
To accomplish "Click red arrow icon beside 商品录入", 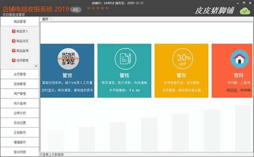I will click(x=14, y=31).
